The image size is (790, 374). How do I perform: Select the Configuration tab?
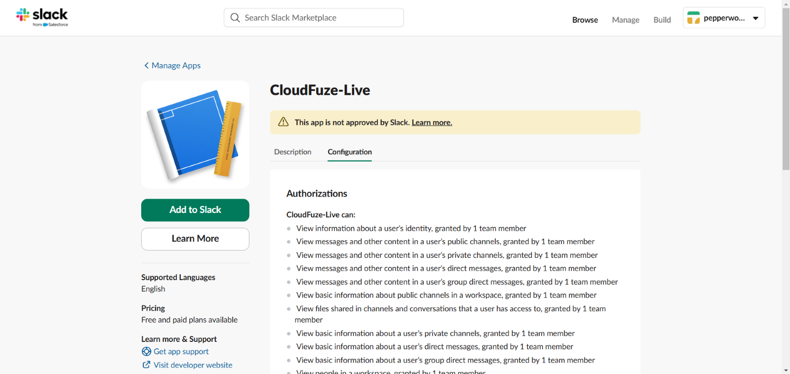pos(350,152)
